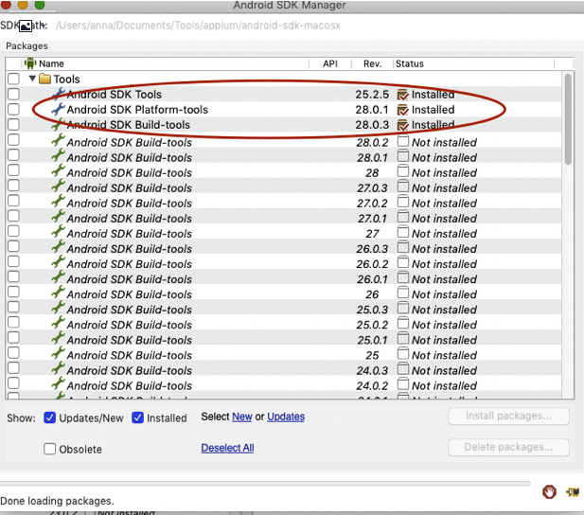Click wrench icon of Build-tools 25.0.2
584x515 pixels.
click(x=58, y=324)
